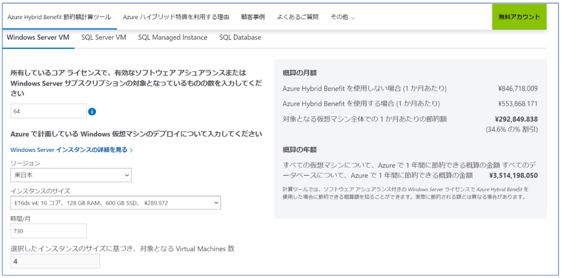Switch to the SQL Server VM tab
Image resolution: width=562 pixels, height=278 pixels.
[x=103, y=38]
